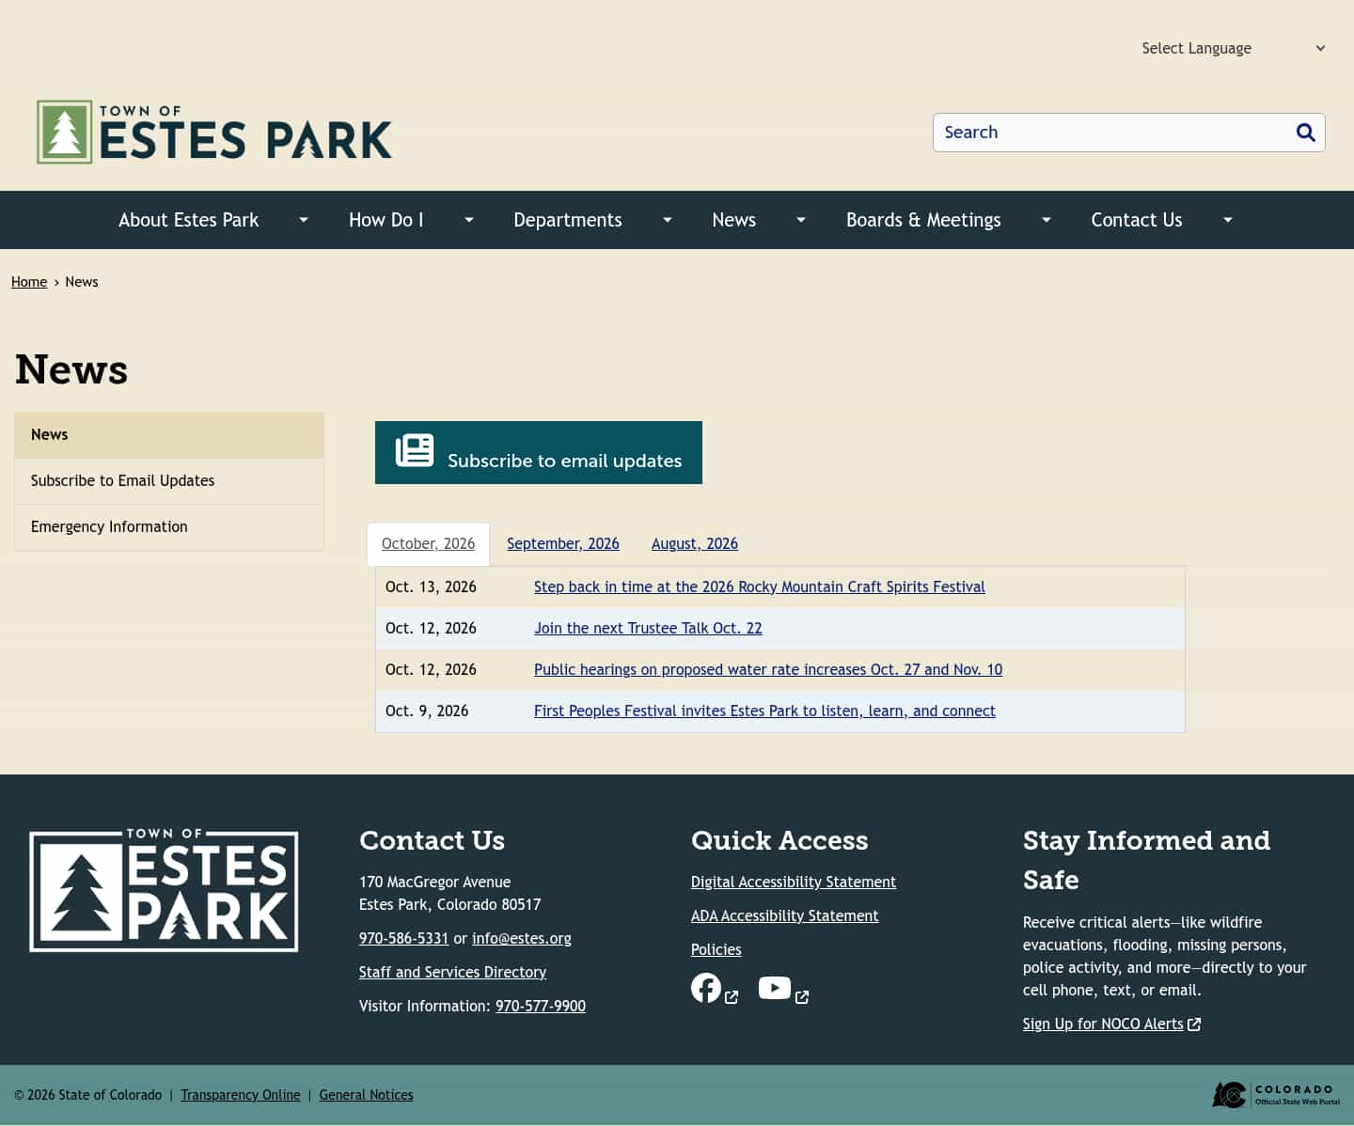Expand the About Estes Park submenu arrow
This screenshot has height=1126, width=1354.
(x=304, y=220)
